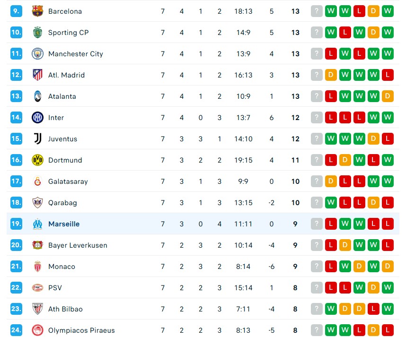The width and height of the screenshot is (406, 337).
Task: Open the Qarabag team name link
Action: pyautogui.click(x=62, y=203)
